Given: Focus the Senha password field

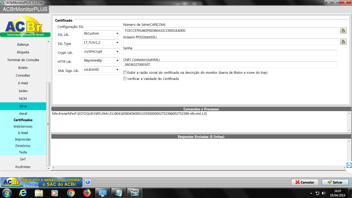Looking at the screenshot, I should pyautogui.click(x=230, y=53).
